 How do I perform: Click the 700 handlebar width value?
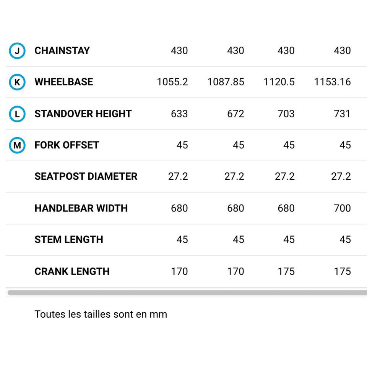tap(342, 208)
